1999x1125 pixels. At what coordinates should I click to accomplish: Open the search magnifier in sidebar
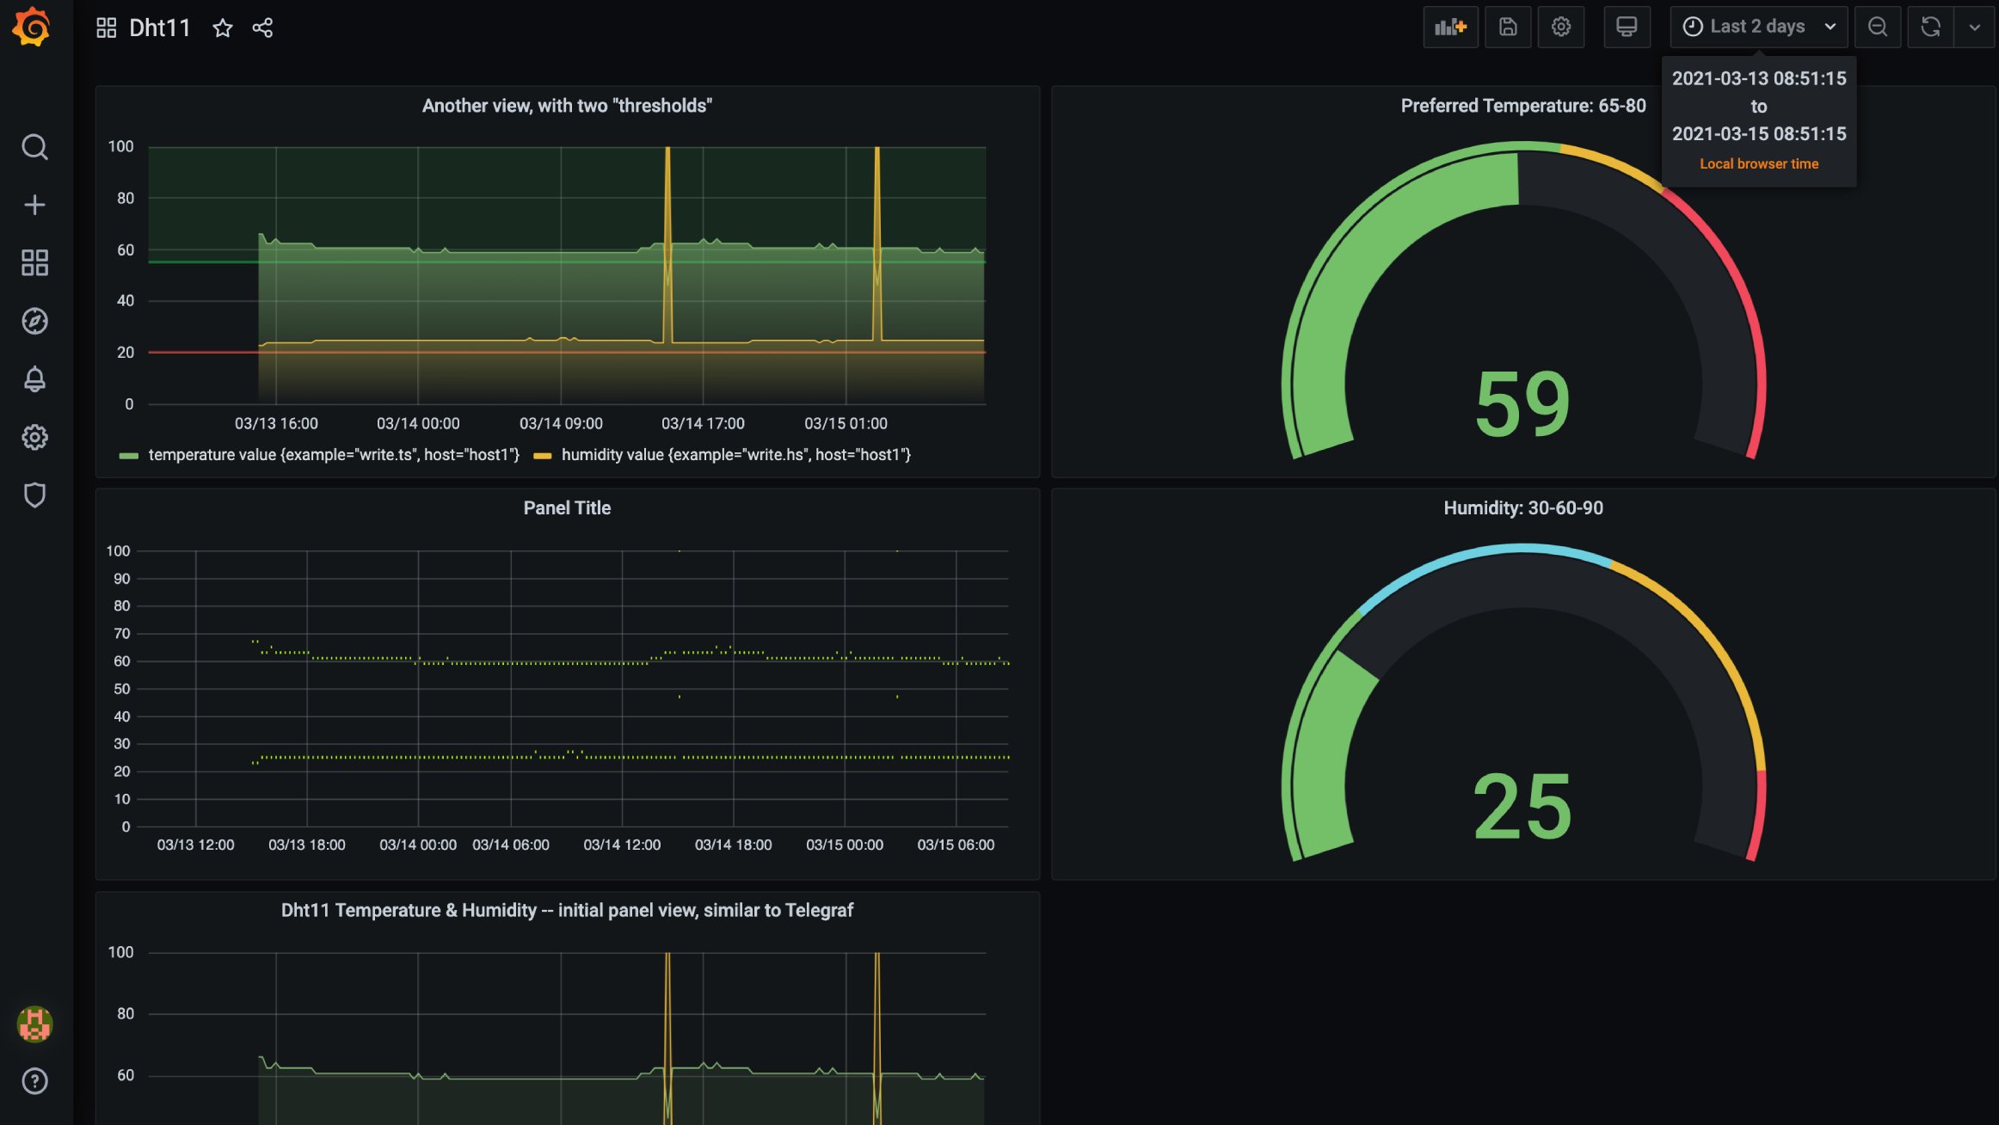click(34, 147)
